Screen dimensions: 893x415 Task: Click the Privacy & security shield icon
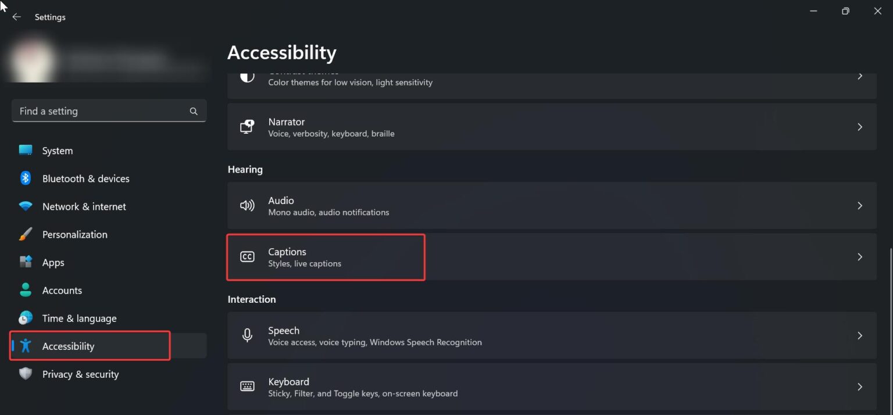[26, 374]
